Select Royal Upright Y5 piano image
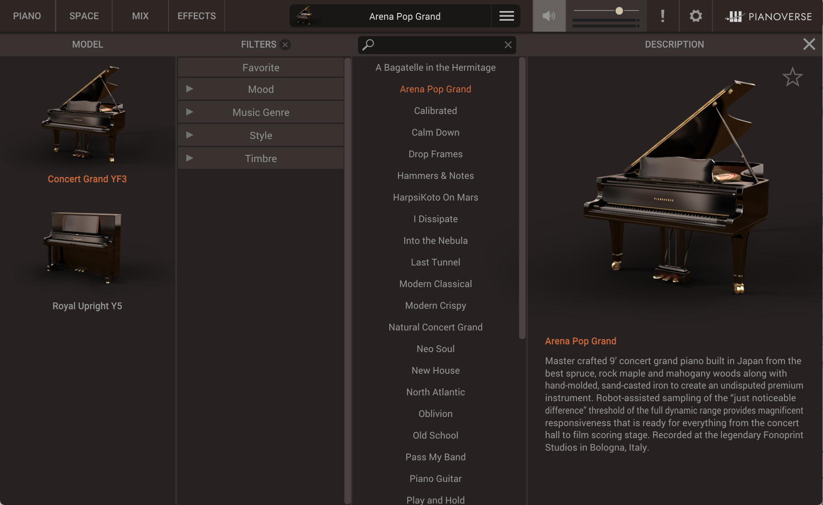 (82, 247)
